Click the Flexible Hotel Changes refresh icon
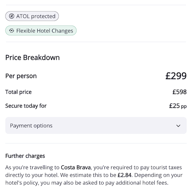The height and width of the screenshot is (191, 192). 11,31
